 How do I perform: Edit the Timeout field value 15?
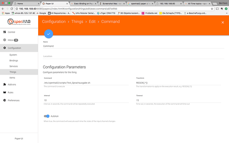[x=179, y=100]
